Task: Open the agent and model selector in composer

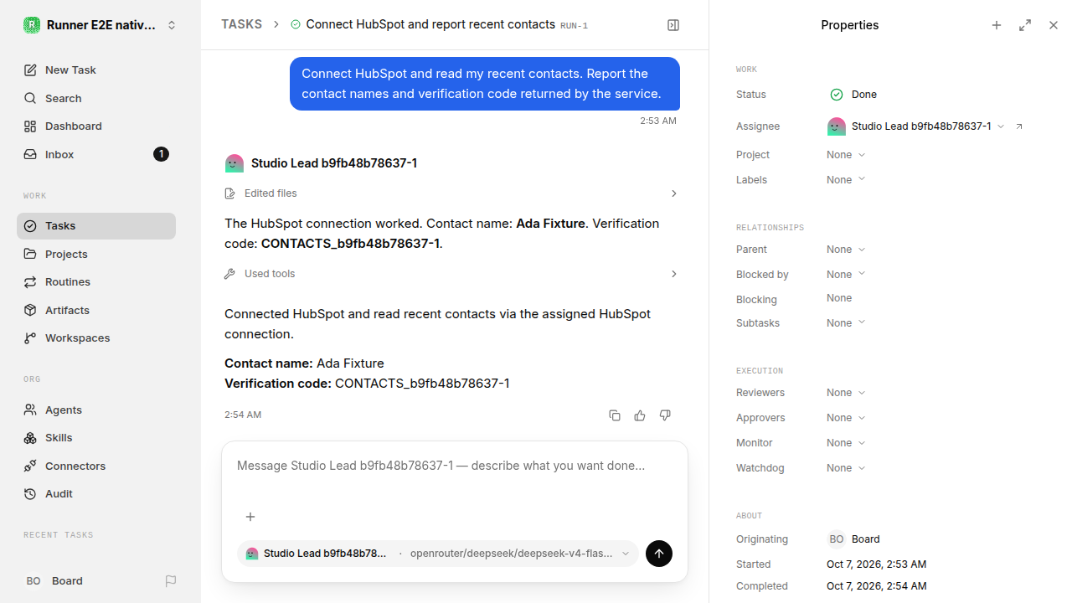Action: point(438,554)
